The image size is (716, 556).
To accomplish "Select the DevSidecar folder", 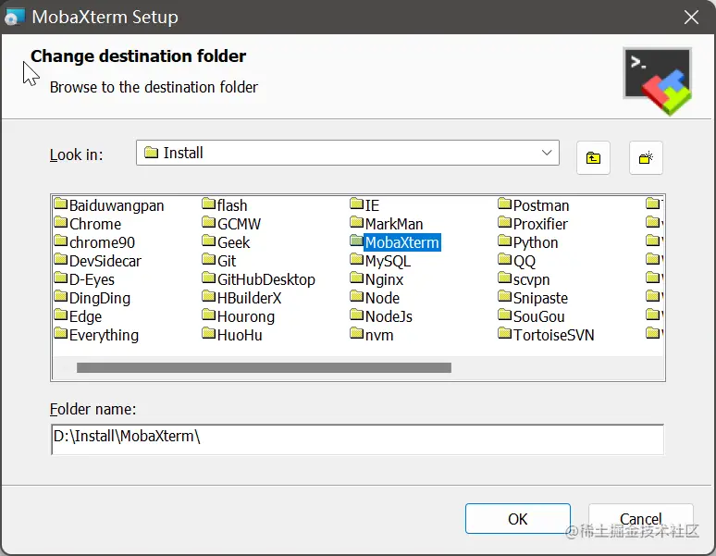I will tap(98, 261).
